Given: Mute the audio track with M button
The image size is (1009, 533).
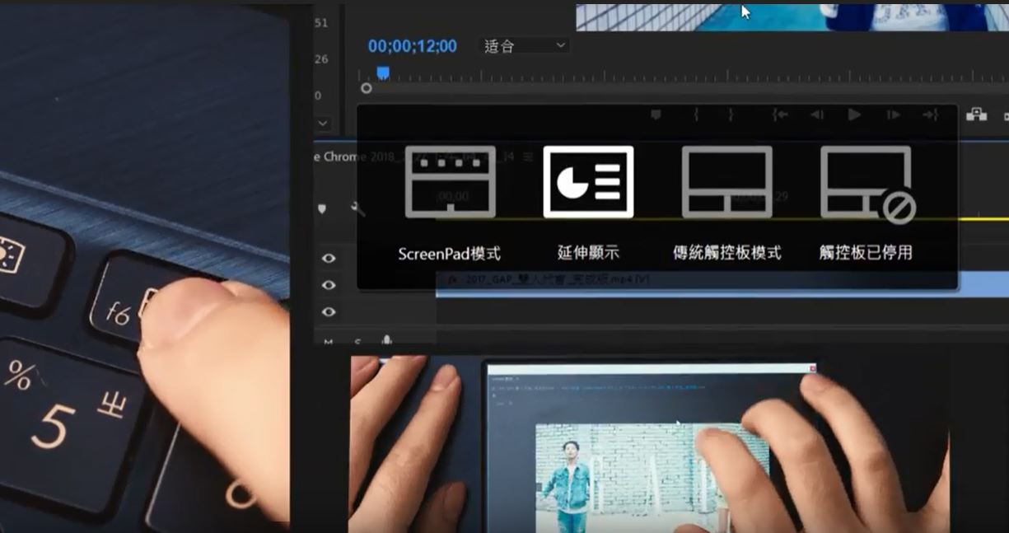Looking at the screenshot, I should pyautogui.click(x=328, y=341).
